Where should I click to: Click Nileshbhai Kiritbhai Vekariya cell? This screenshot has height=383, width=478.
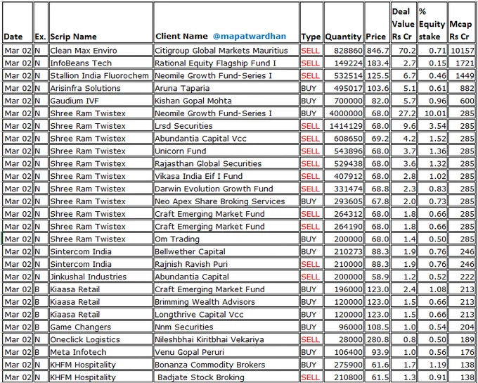[226, 339]
